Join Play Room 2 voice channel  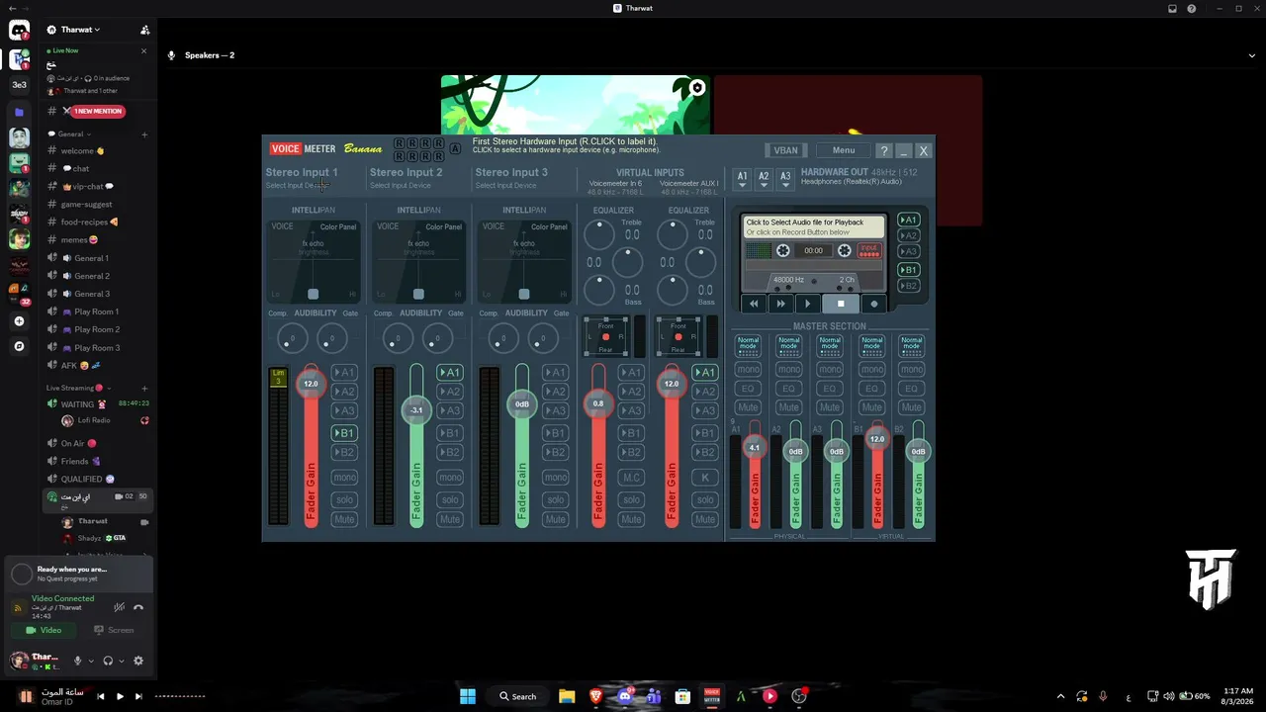tap(97, 329)
